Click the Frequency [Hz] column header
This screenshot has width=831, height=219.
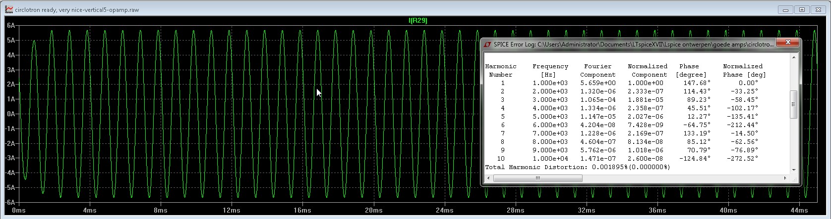point(550,70)
